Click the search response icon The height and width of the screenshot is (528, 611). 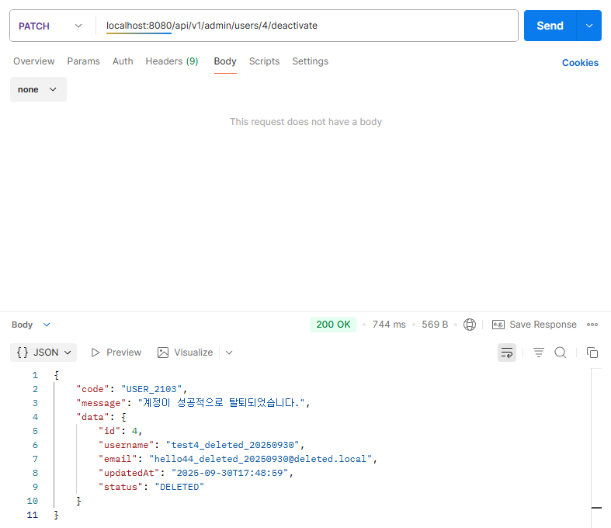(561, 353)
